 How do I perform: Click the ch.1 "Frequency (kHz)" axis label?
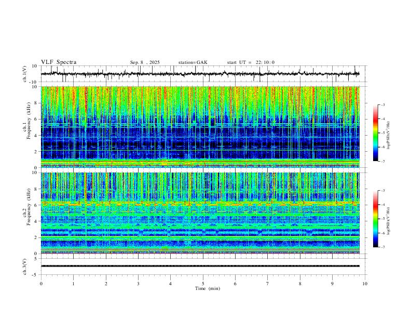point(29,121)
